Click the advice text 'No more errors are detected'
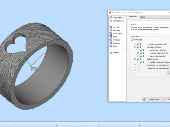 pyautogui.click(x=142, y=28)
